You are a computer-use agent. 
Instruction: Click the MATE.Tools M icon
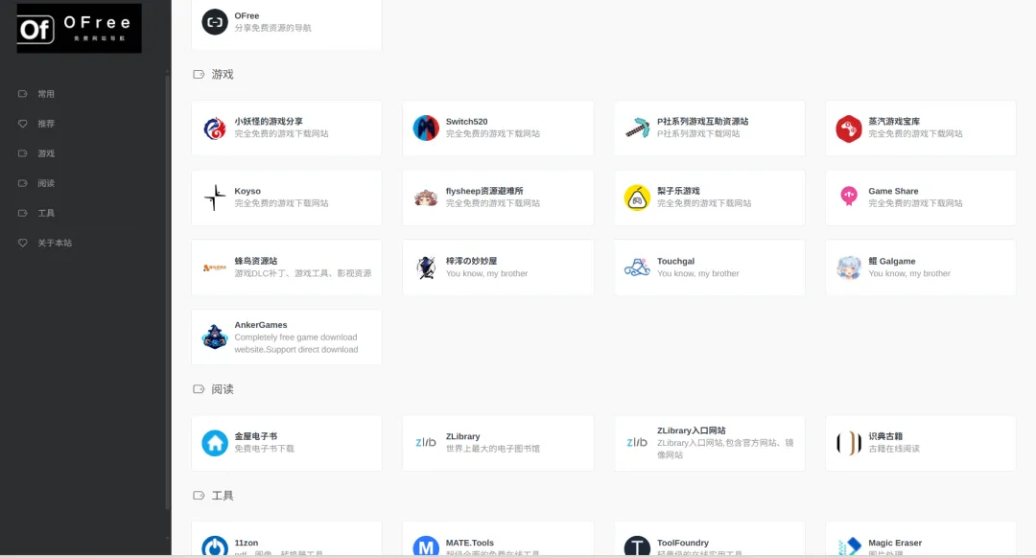pos(426,546)
